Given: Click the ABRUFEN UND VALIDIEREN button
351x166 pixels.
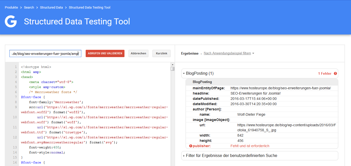Looking at the screenshot, I should pyautogui.click(x=105, y=53).
